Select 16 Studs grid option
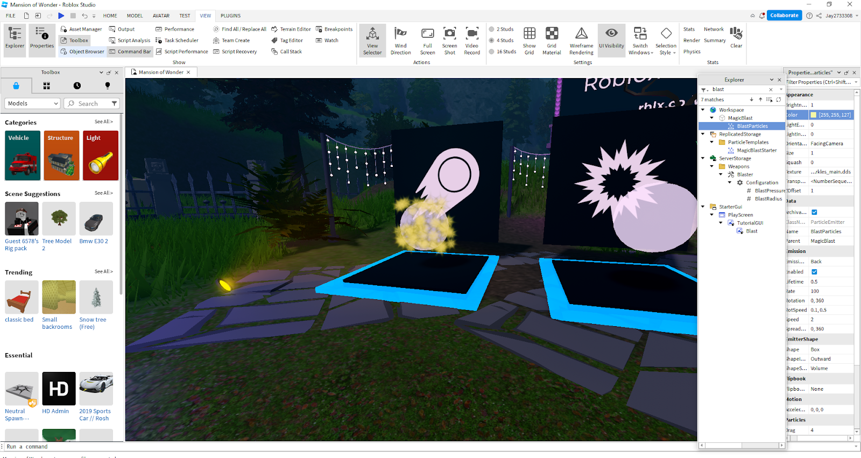Viewport: 861px width, 458px height. coord(502,52)
